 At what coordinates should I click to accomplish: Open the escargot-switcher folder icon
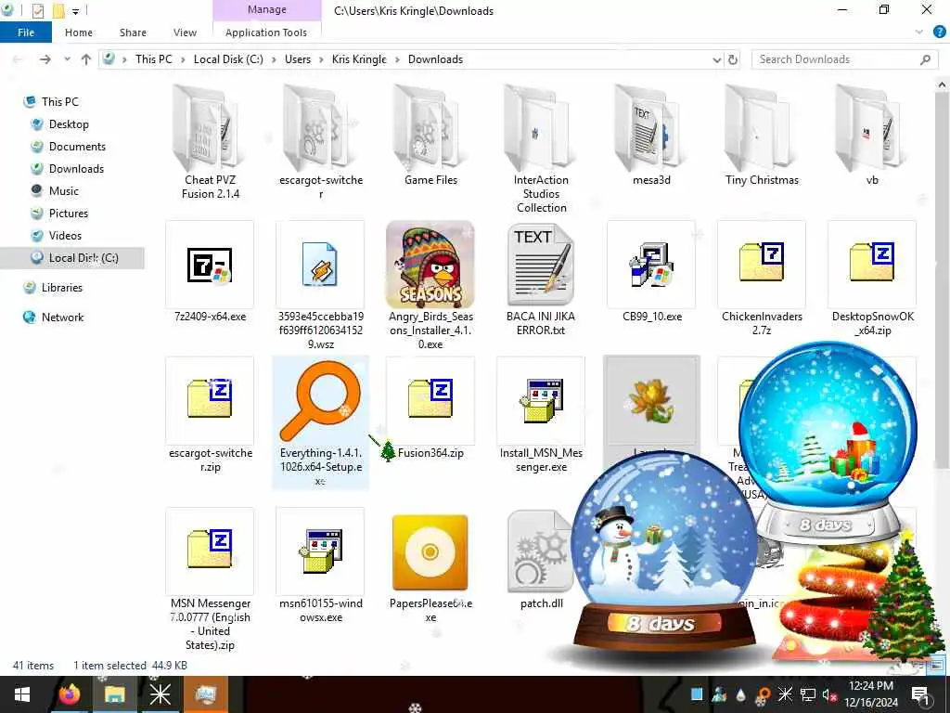320,126
